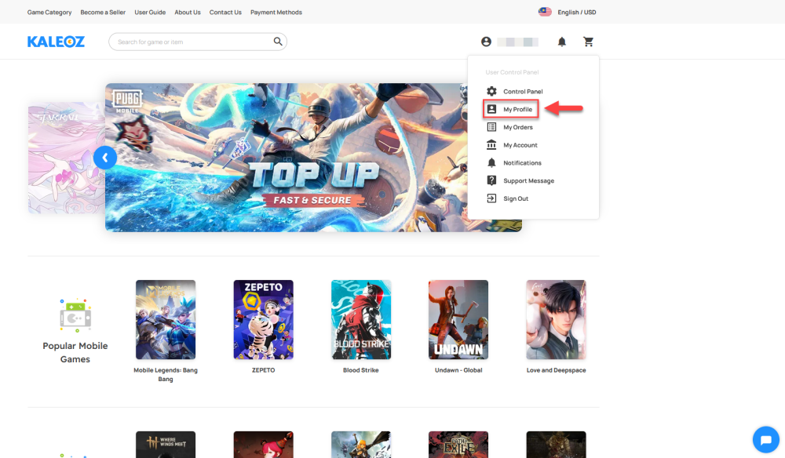
Task: Select Mobile Legends: Bang Bang thumbnail
Action: click(x=166, y=320)
